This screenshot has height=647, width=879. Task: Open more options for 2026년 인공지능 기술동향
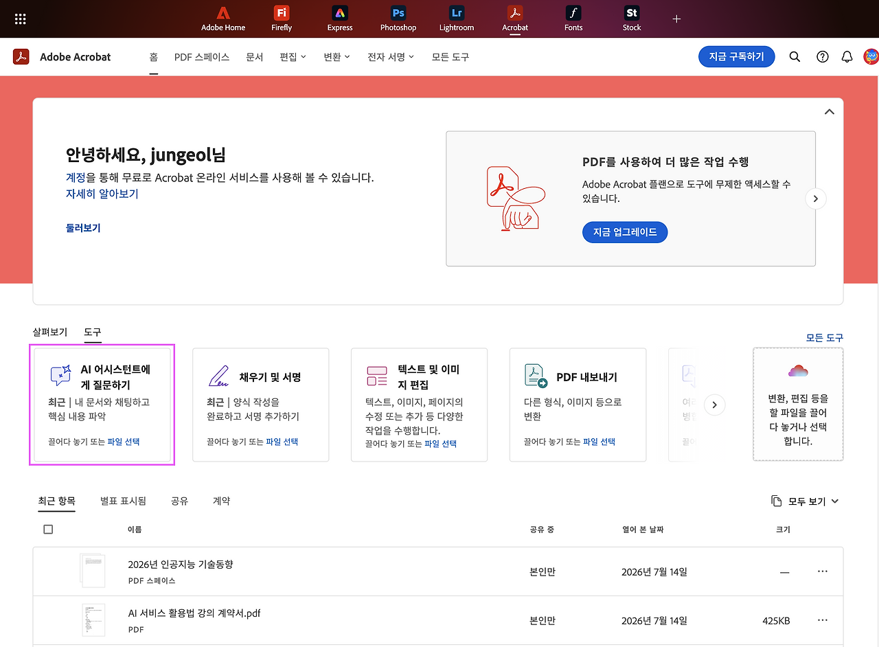coord(823,571)
